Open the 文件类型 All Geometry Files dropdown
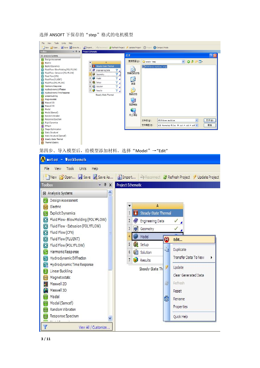The height and width of the screenshot is (368, 260). pos(197,125)
